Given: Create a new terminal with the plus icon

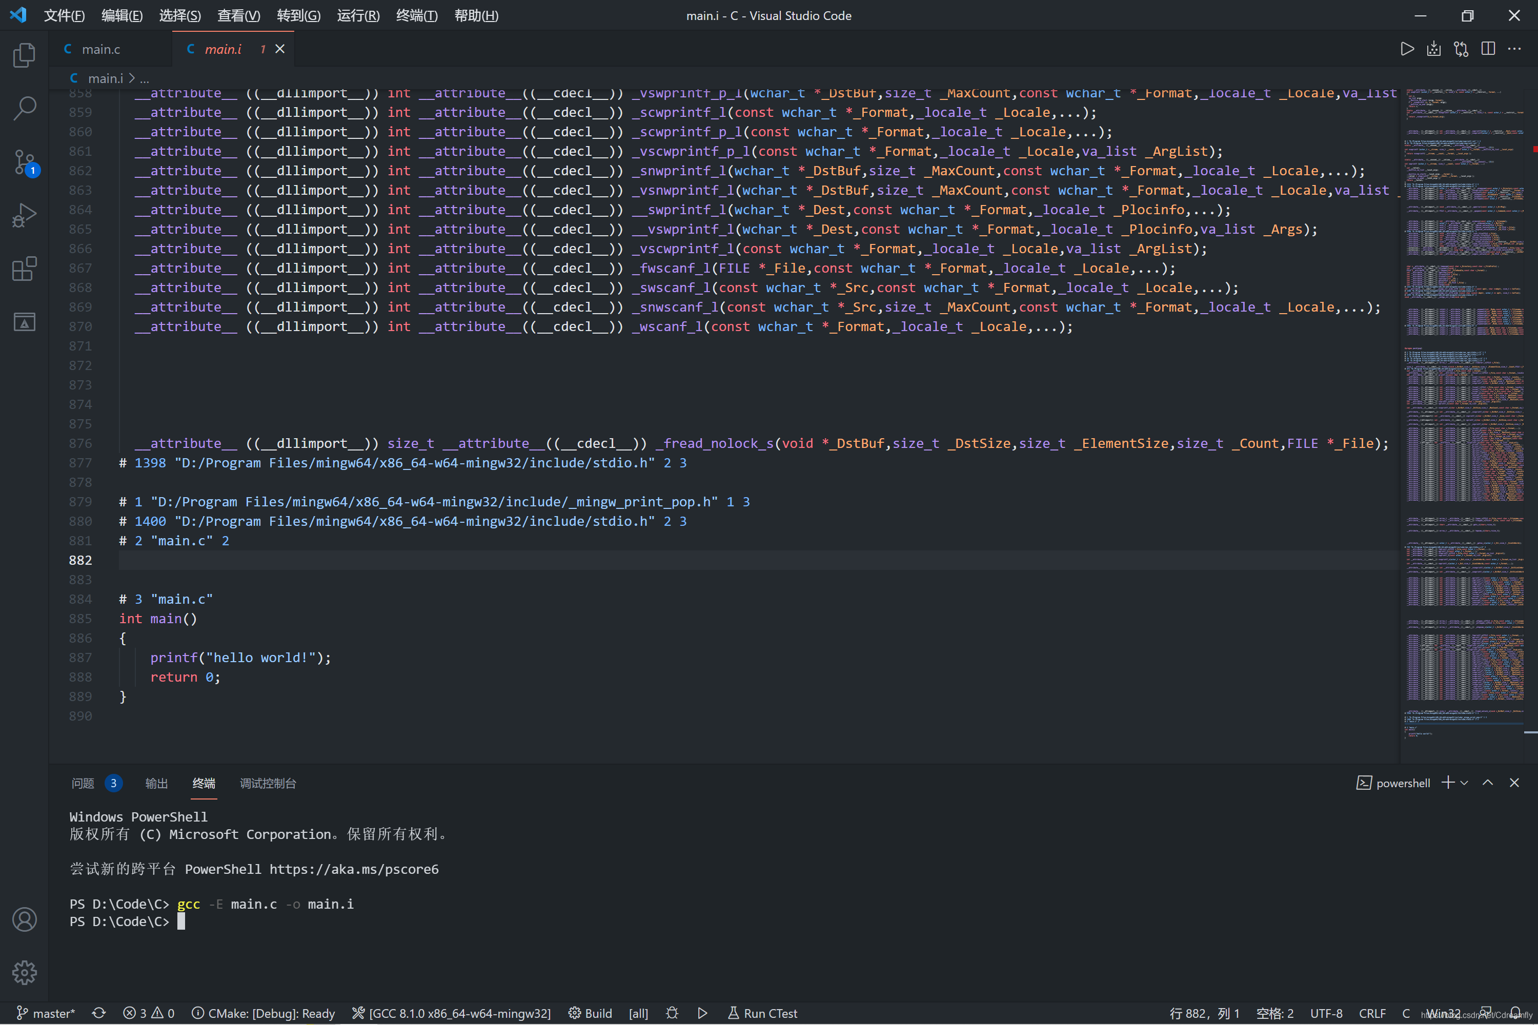Looking at the screenshot, I should click(1448, 783).
